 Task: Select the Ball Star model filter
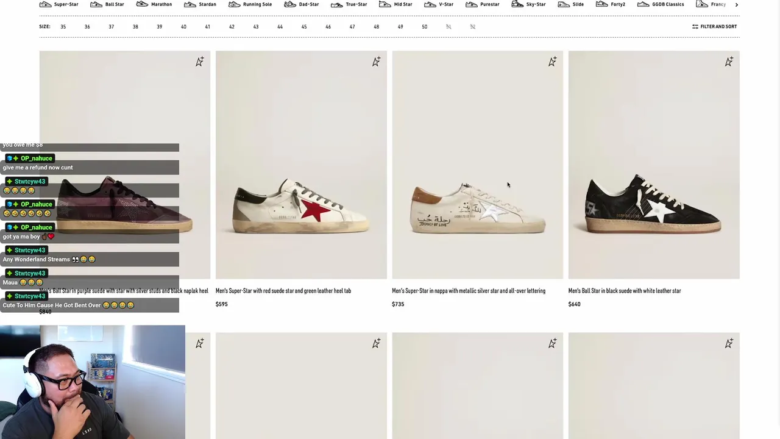[x=107, y=4]
